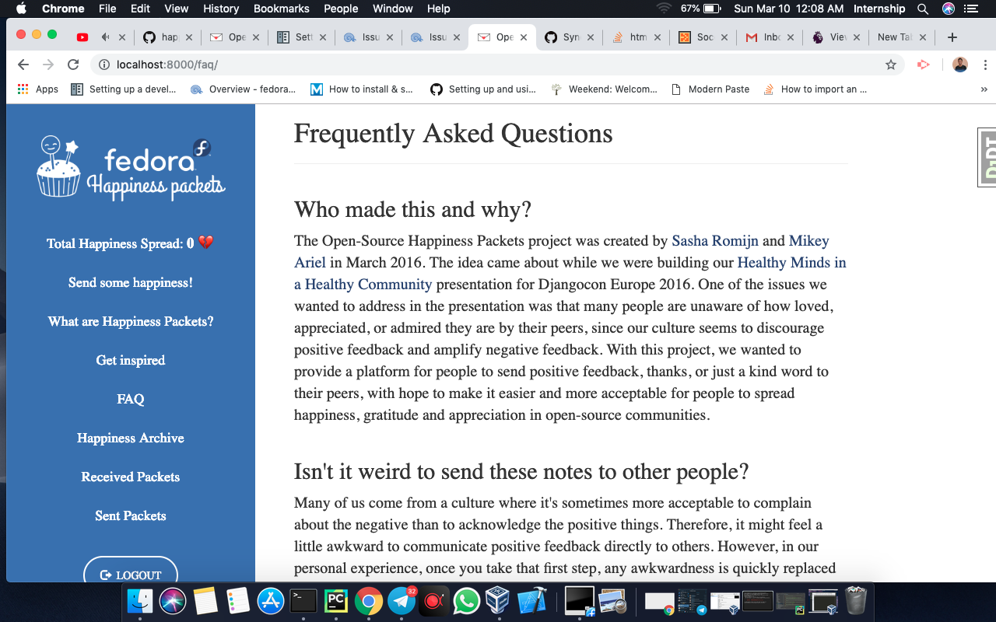
Task: Bookmark this page with the star icon
Action: (891, 65)
